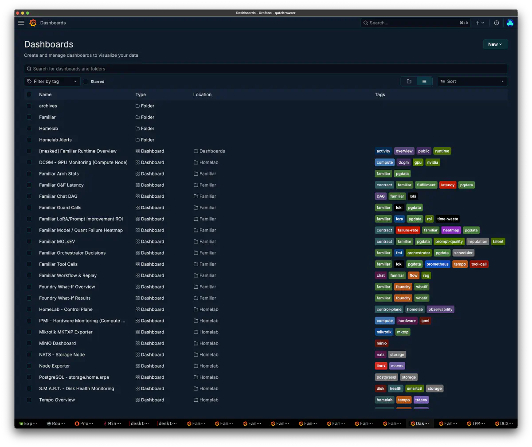Select the Familiar folder checkbox
Image resolution: width=532 pixels, height=447 pixels.
pos(29,117)
